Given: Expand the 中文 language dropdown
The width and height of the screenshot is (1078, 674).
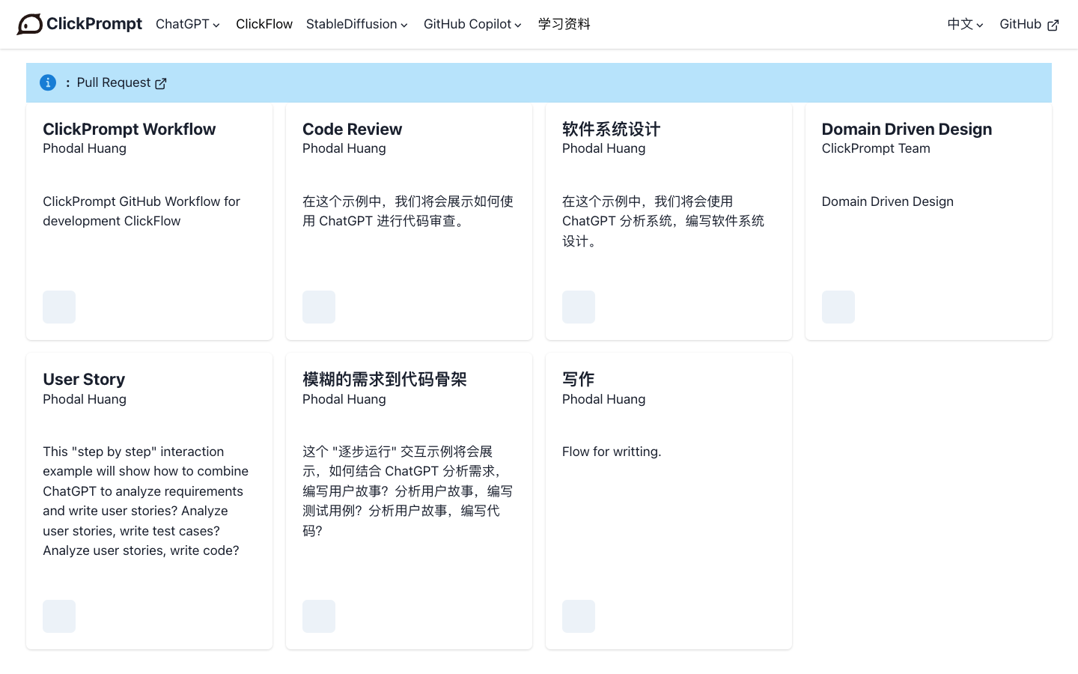Looking at the screenshot, I should (x=965, y=25).
